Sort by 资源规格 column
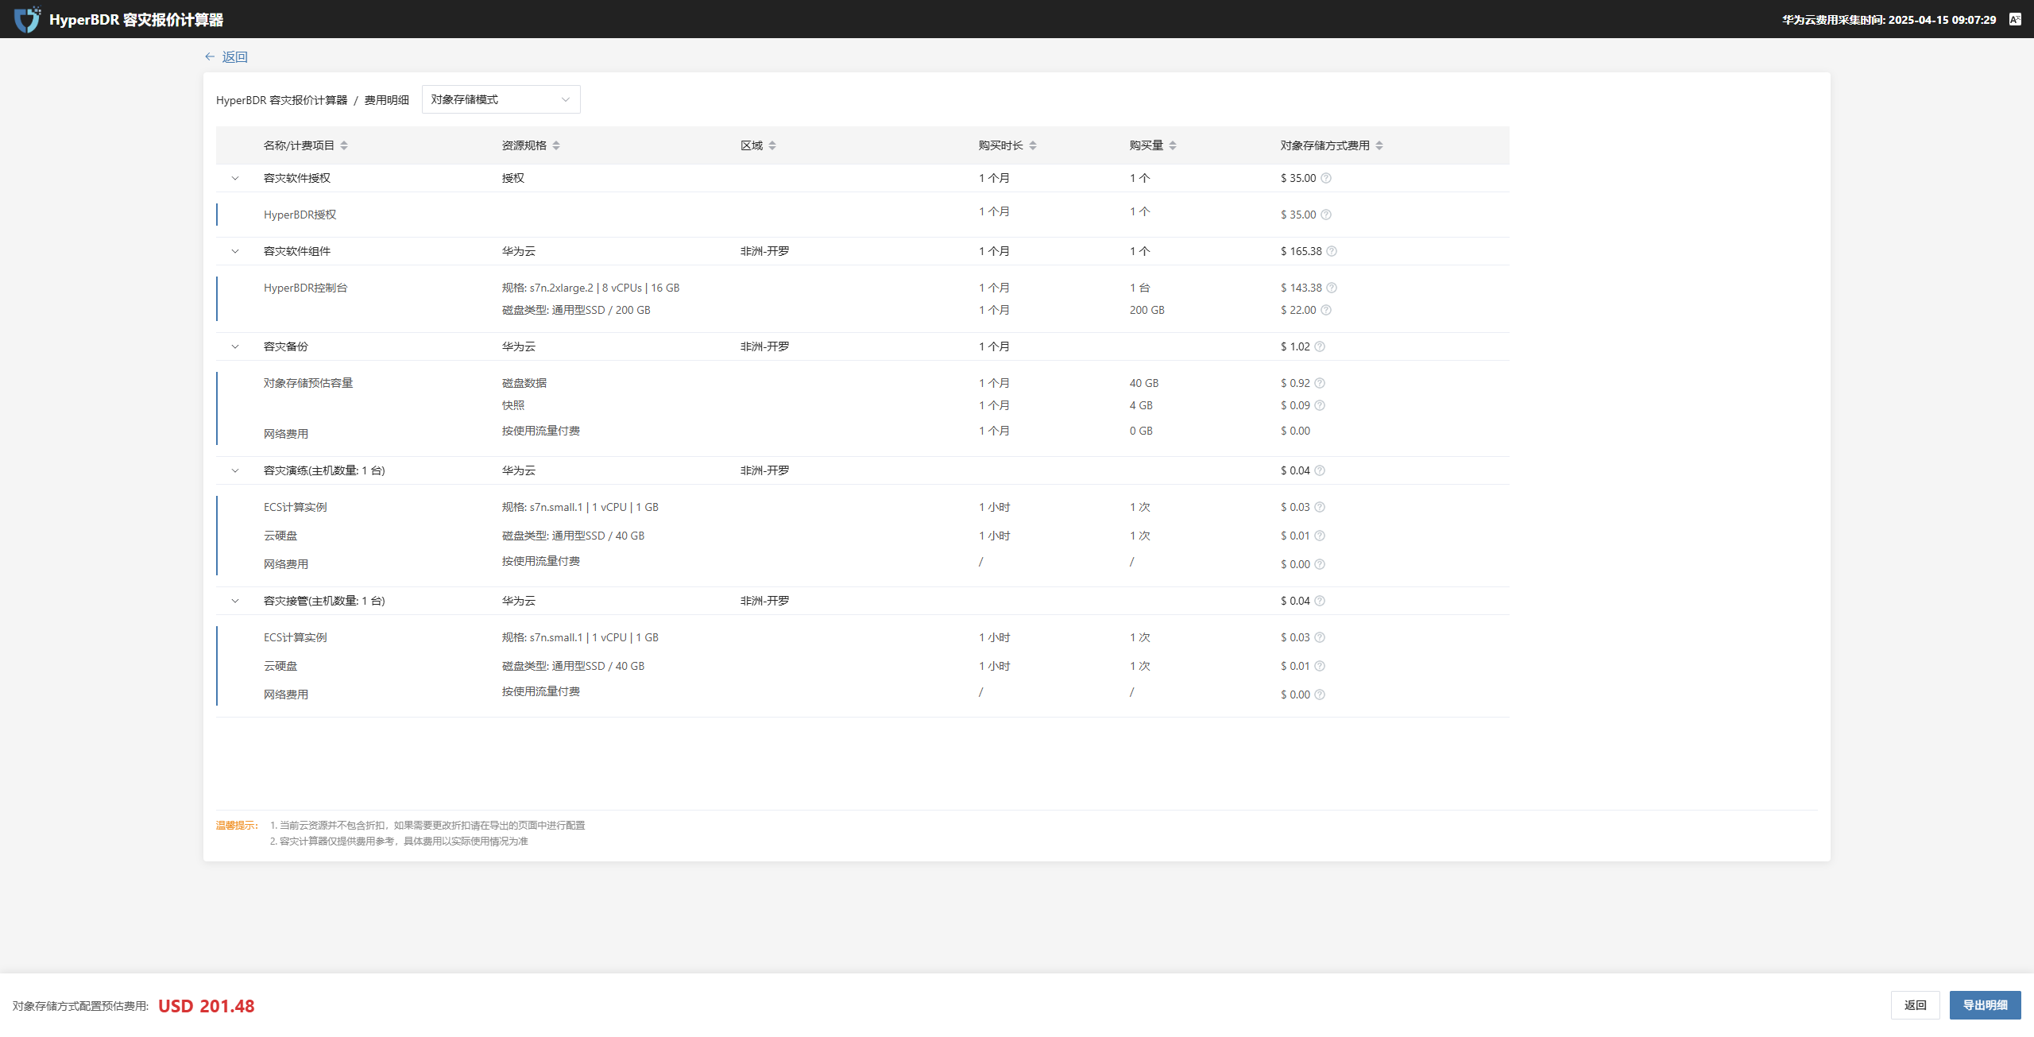This screenshot has width=2034, height=1037. point(556,145)
